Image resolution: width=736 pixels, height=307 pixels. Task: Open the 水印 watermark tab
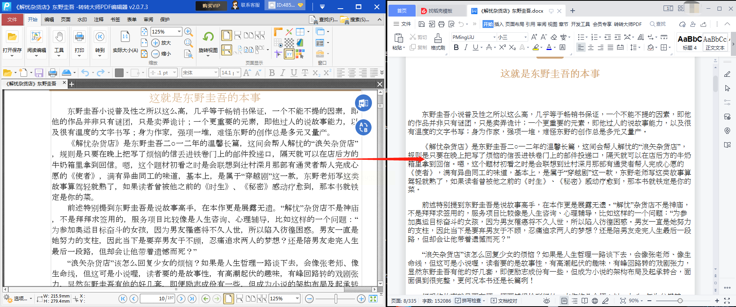82,19
